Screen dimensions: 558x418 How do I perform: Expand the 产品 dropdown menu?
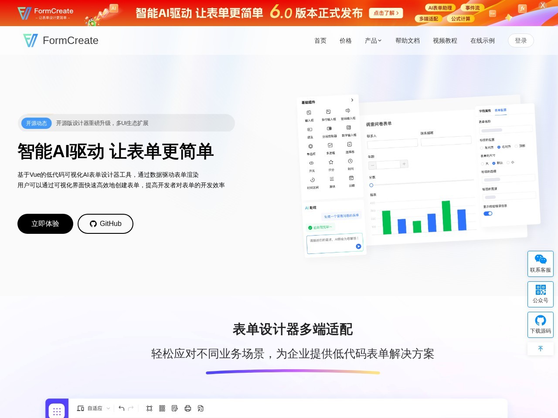click(373, 40)
